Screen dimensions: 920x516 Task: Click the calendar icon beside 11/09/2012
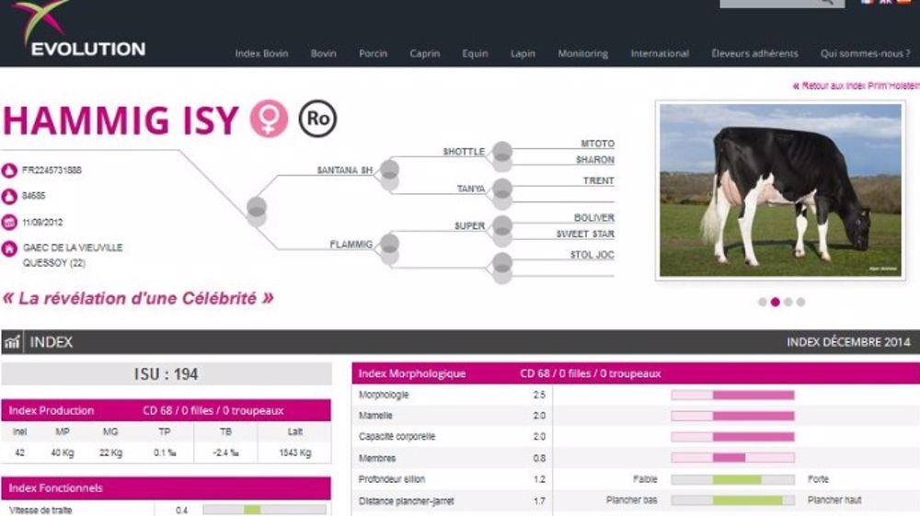click(x=9, y=223)
